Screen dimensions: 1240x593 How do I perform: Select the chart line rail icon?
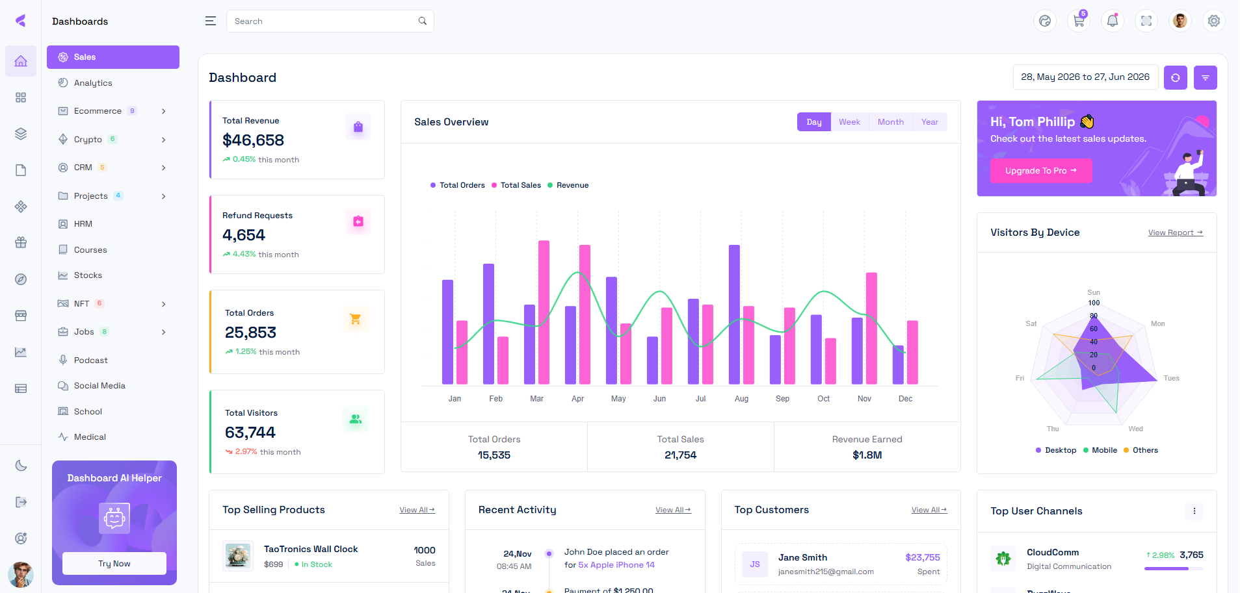coord(21,352)
